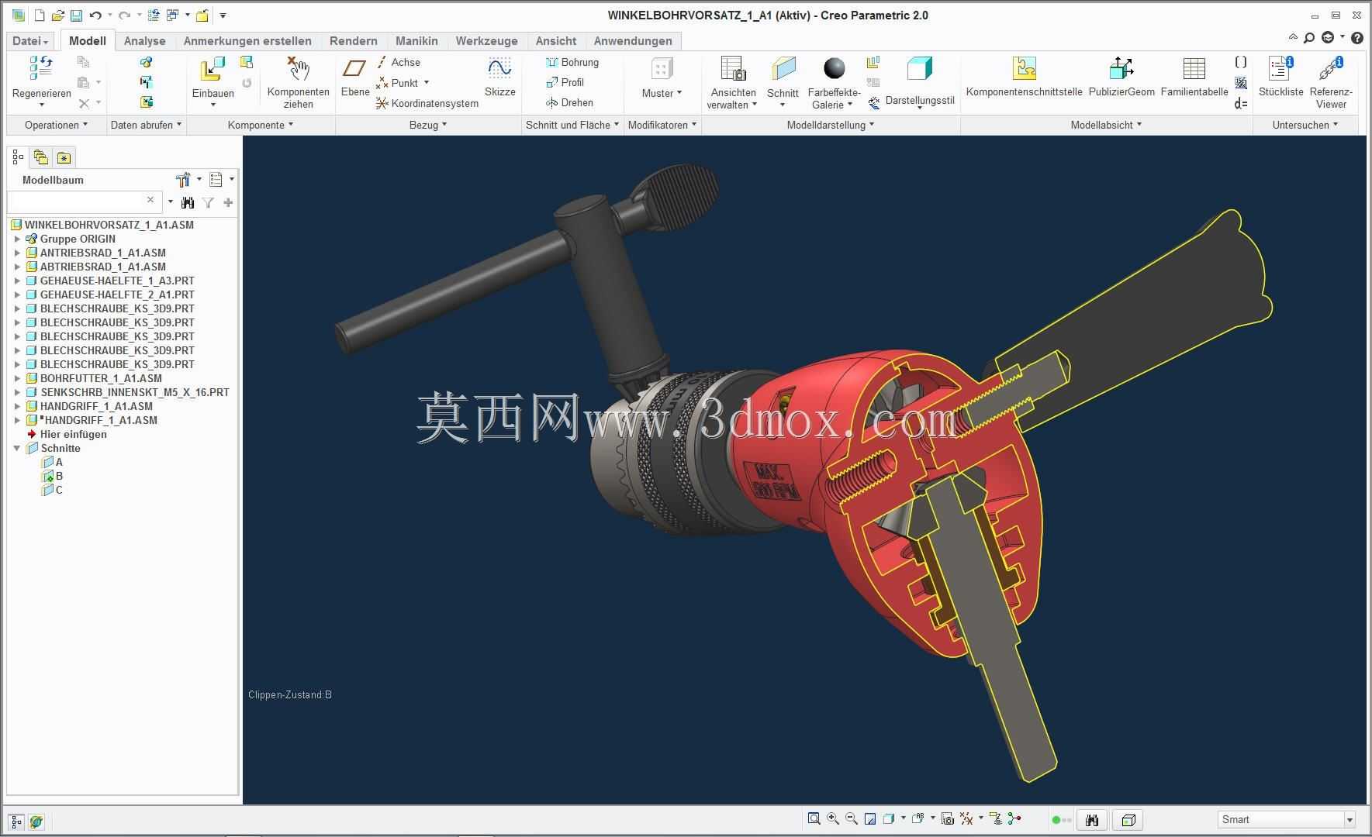
Task: Open the help question mark icon
Action: [x=1357, y=37]
